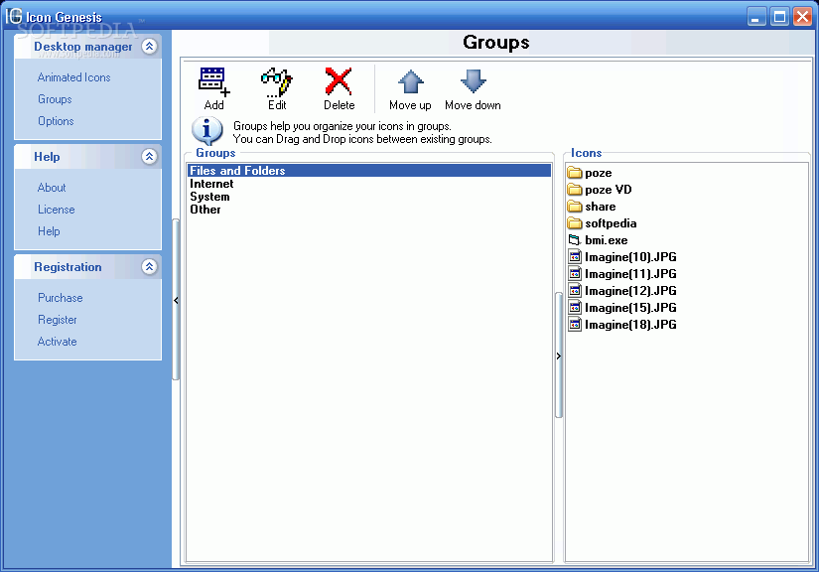Viewport: 819px width, 572px height.
Task: Click the Move down arrow icon
Action: click(x=474, y=82)
